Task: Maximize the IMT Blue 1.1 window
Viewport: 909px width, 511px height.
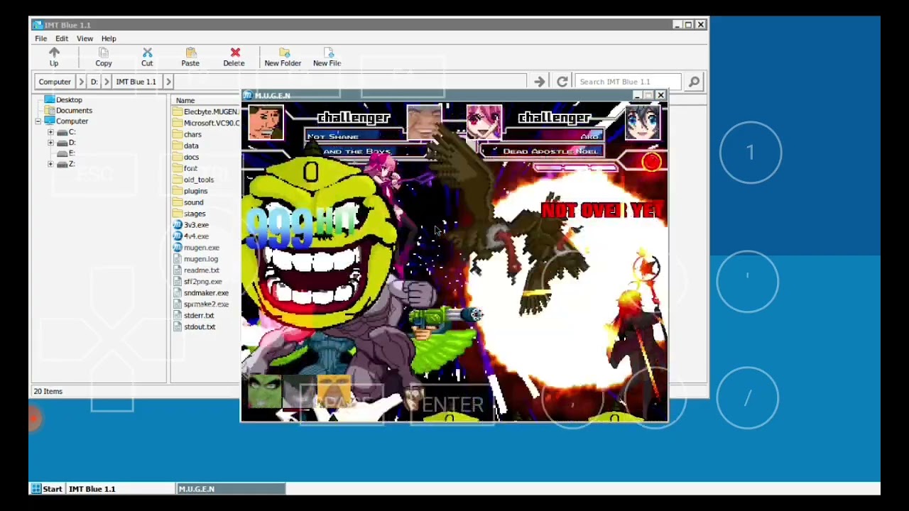Action: (688, 25)
